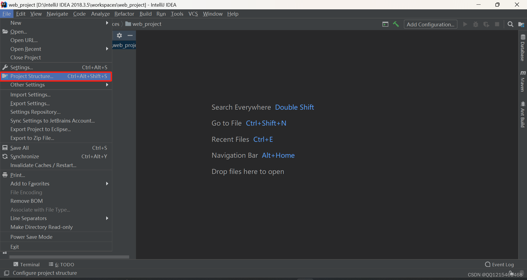Open the Maven side panel
This screenshot has height=280, width=527.
point(523,81)
